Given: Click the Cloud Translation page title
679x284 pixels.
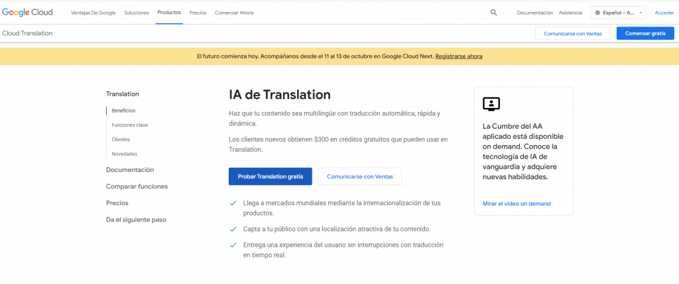Looking at the screenshot, I should 27,33.
